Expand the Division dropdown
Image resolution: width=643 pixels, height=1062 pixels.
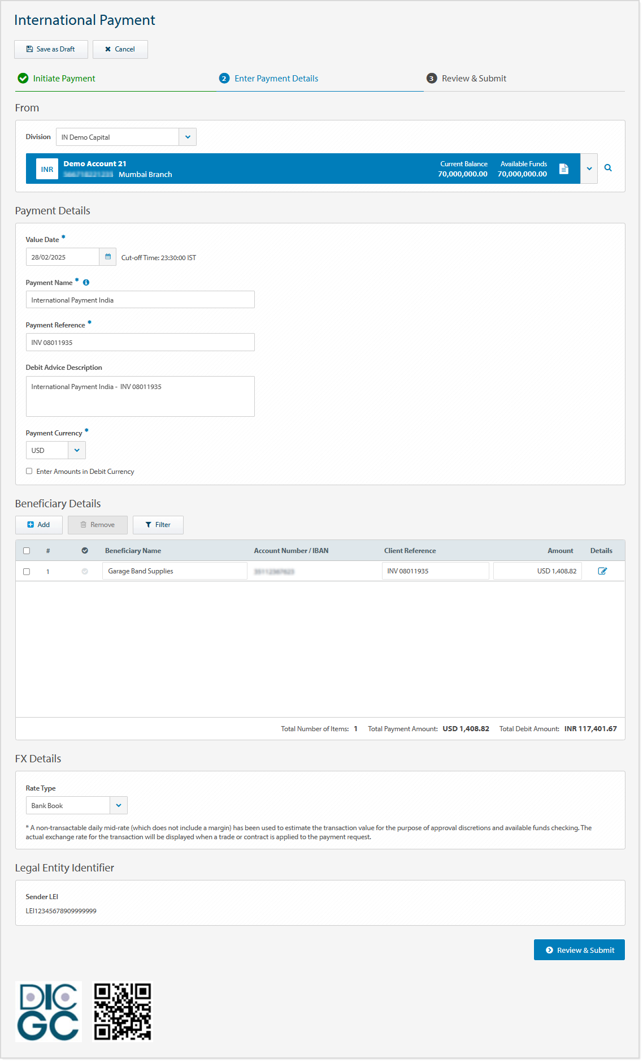tap(188, 137)
